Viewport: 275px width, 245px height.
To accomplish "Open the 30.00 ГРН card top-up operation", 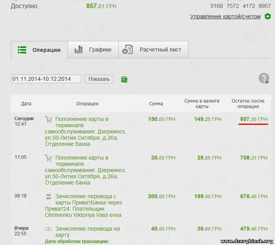I will [x=85, y=170].
